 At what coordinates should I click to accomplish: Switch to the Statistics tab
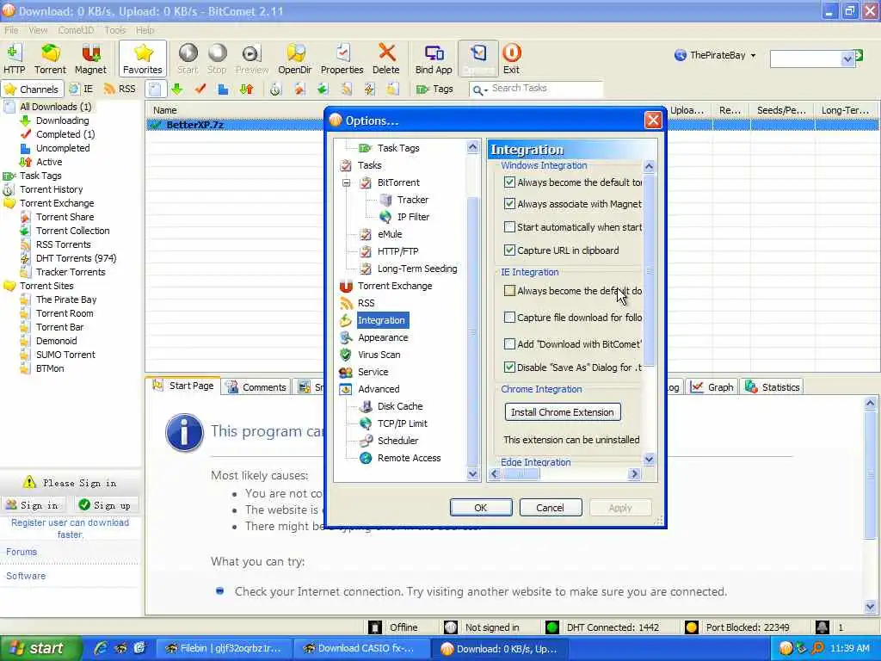coord(773,386)
